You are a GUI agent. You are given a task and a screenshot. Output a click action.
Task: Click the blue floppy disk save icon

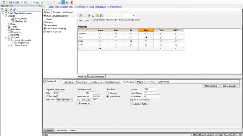click(10, 2)
